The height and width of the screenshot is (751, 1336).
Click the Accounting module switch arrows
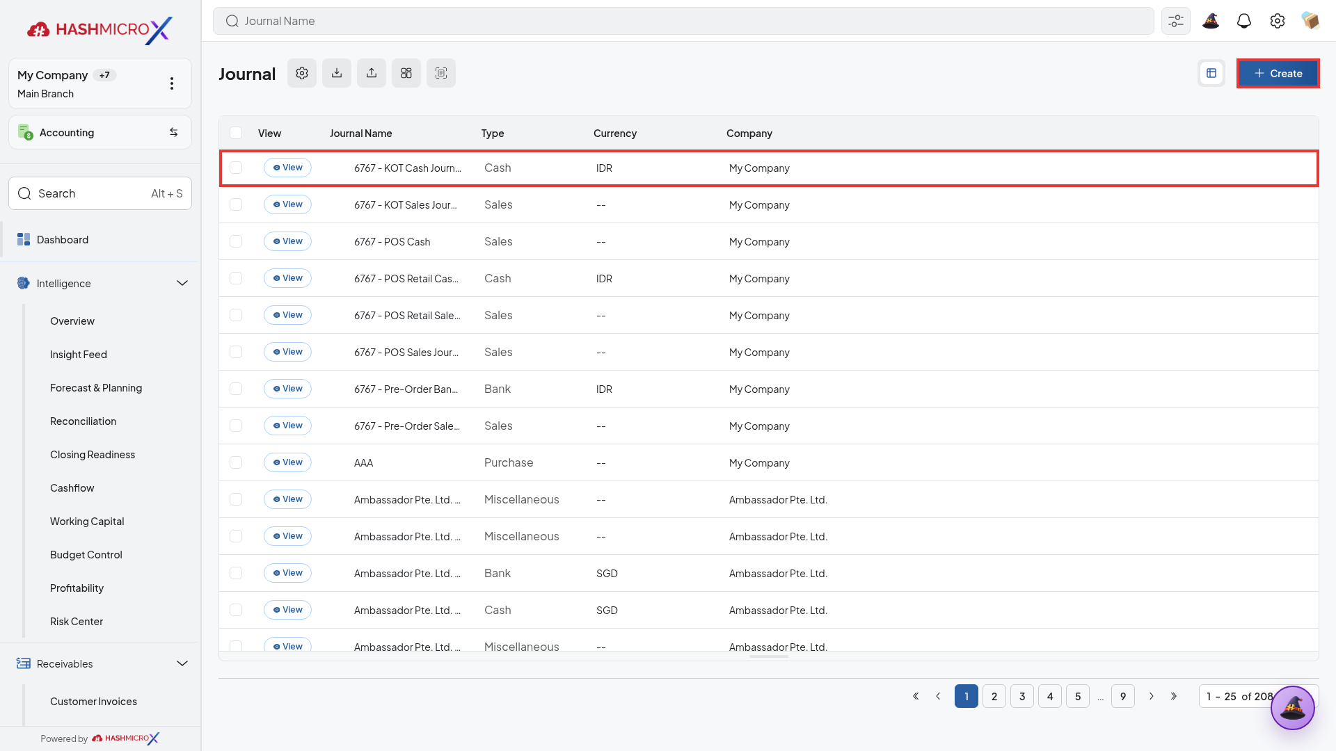point(174,132)
